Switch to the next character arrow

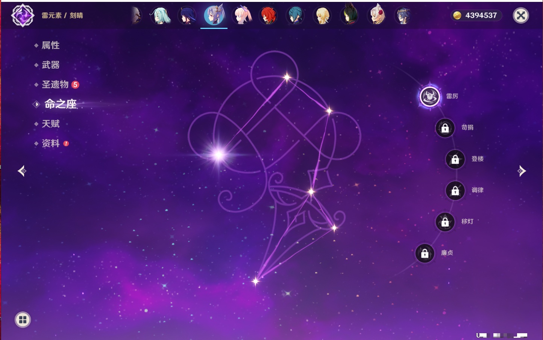(522, 171)
